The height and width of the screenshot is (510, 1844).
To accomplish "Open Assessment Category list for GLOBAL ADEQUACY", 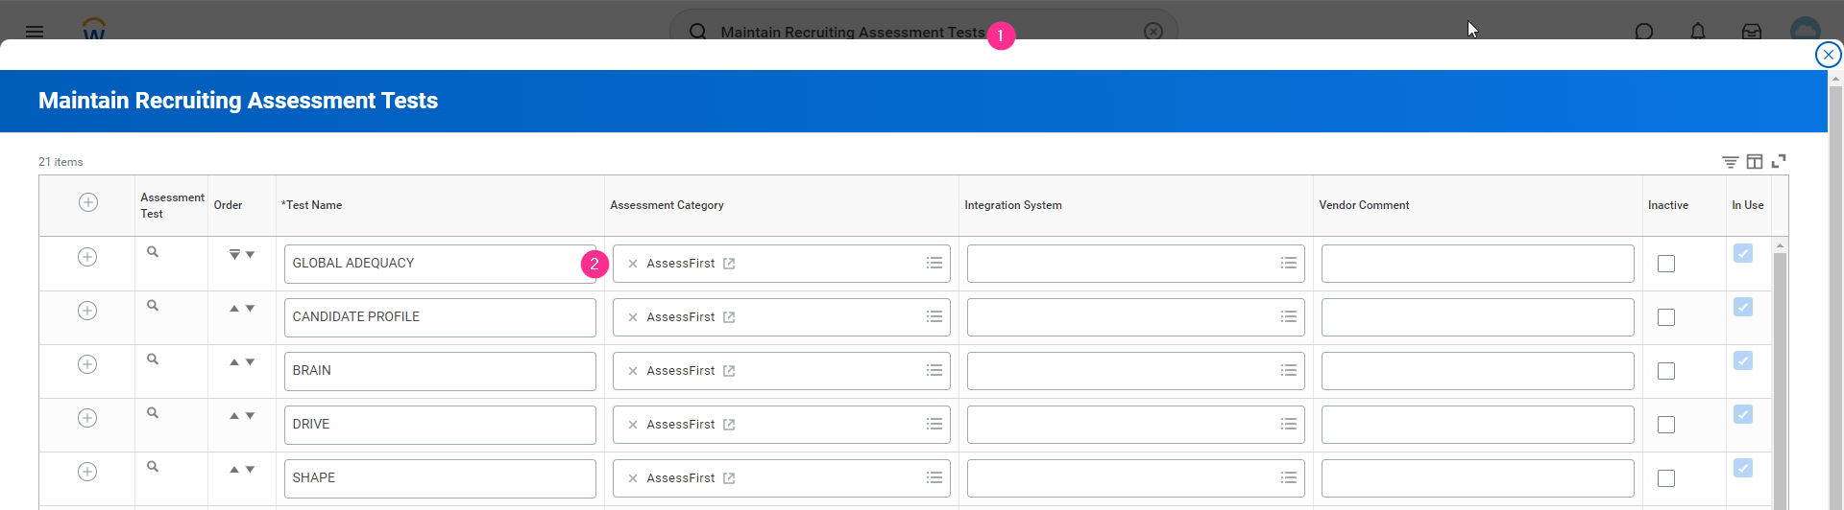I will pos(934,264).
